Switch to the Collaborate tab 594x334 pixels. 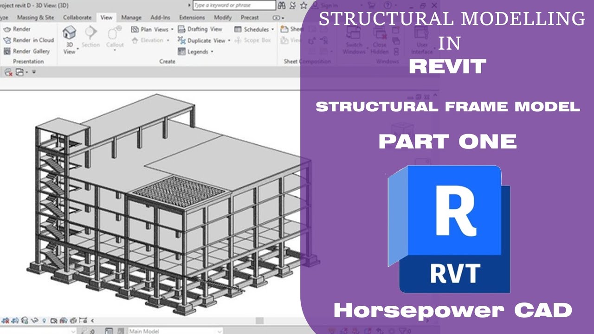pyautogui.click(x=77, y=17)
